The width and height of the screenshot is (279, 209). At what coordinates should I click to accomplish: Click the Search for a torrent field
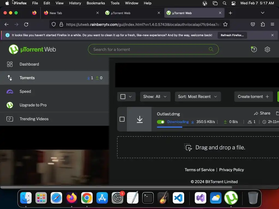(x=153, y=49)
